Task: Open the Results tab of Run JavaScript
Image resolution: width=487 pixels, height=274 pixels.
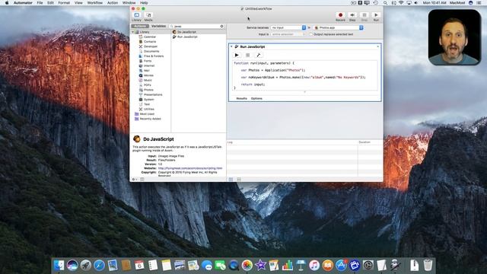Action: [242, 98]
